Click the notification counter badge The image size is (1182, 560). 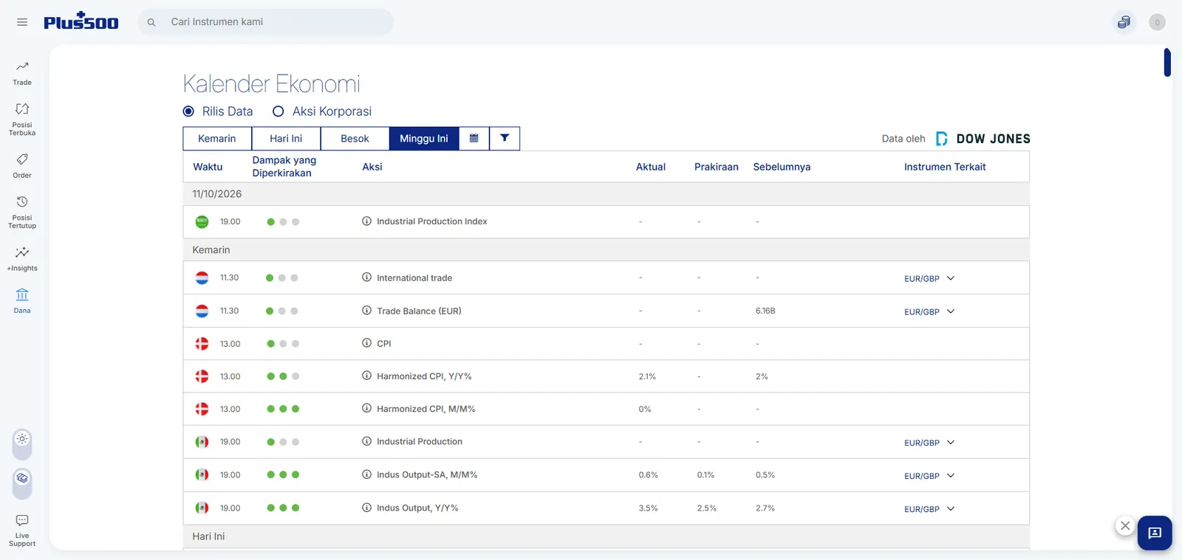point(1157,22)
